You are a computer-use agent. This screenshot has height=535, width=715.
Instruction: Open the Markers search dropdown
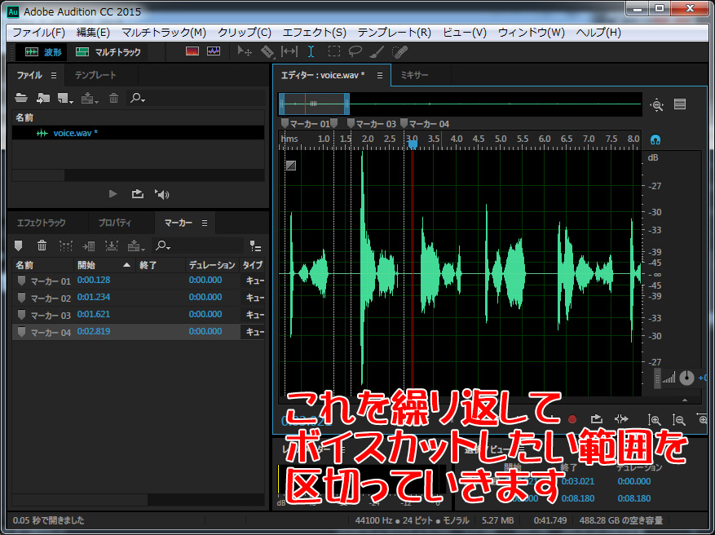pyautogui.click(x=163, y=246)
